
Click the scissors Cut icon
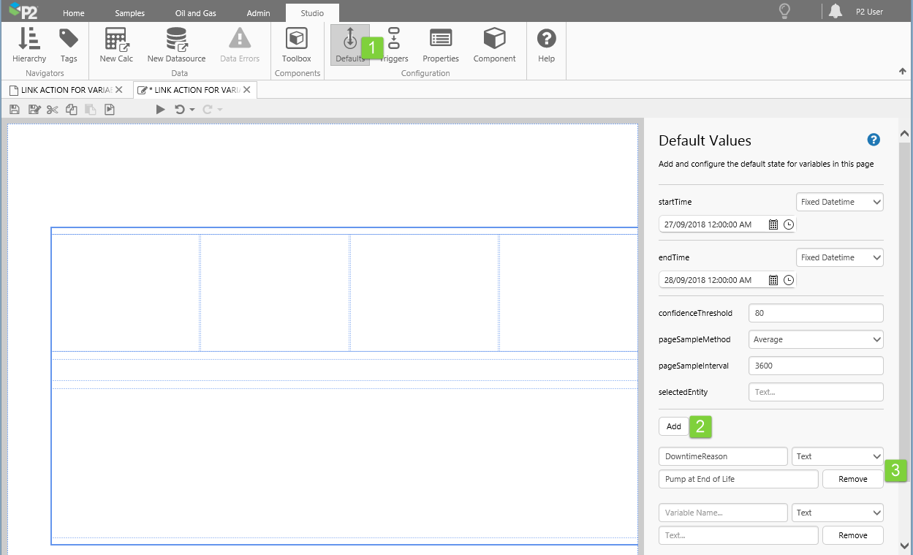(x=52, y=110)
